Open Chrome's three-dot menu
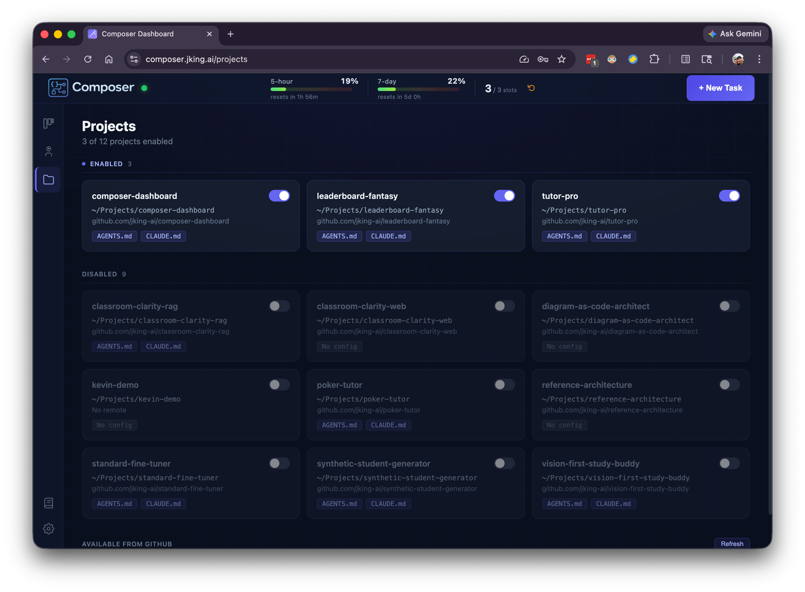The width and height of the screenshot is (805, 592). (759, 59)
